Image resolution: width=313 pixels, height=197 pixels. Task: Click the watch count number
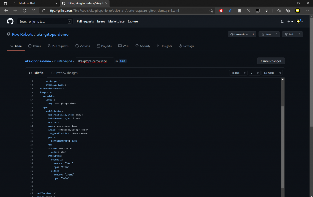coord(253,34)
